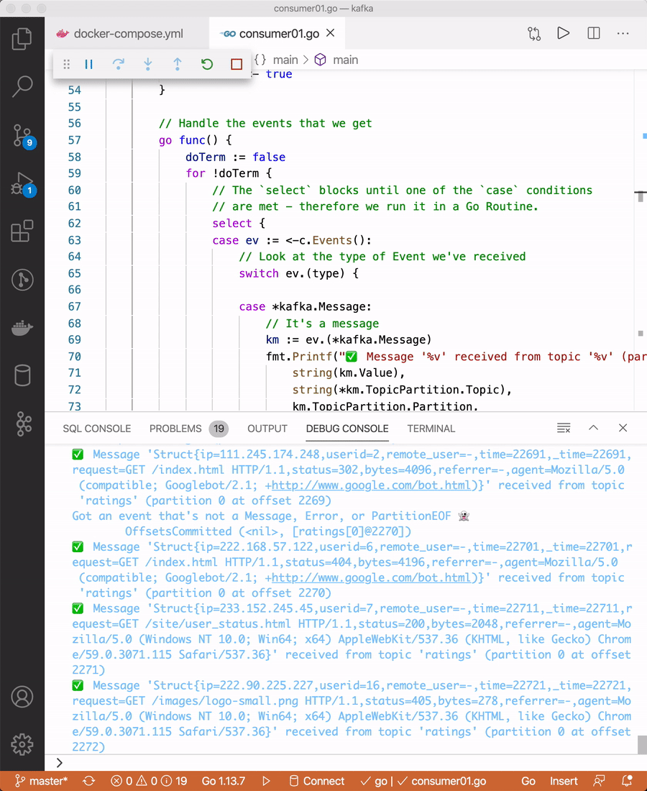Open the Explorer view in activity bar

click(22, 38)
